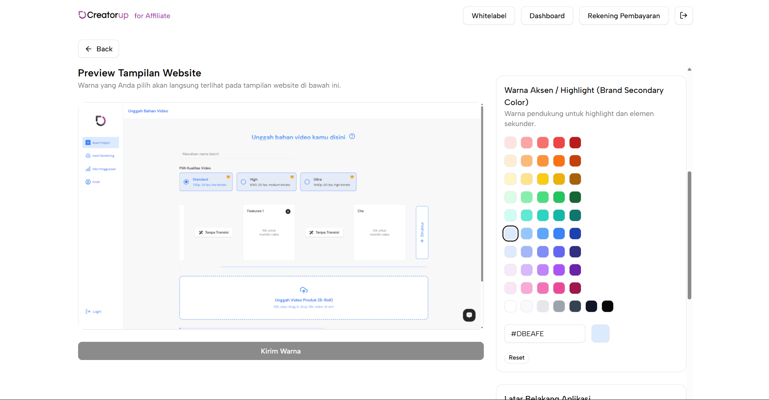Click the Creatorup logo
This screenshot has width=769, height=400.
tap(104, 15)
